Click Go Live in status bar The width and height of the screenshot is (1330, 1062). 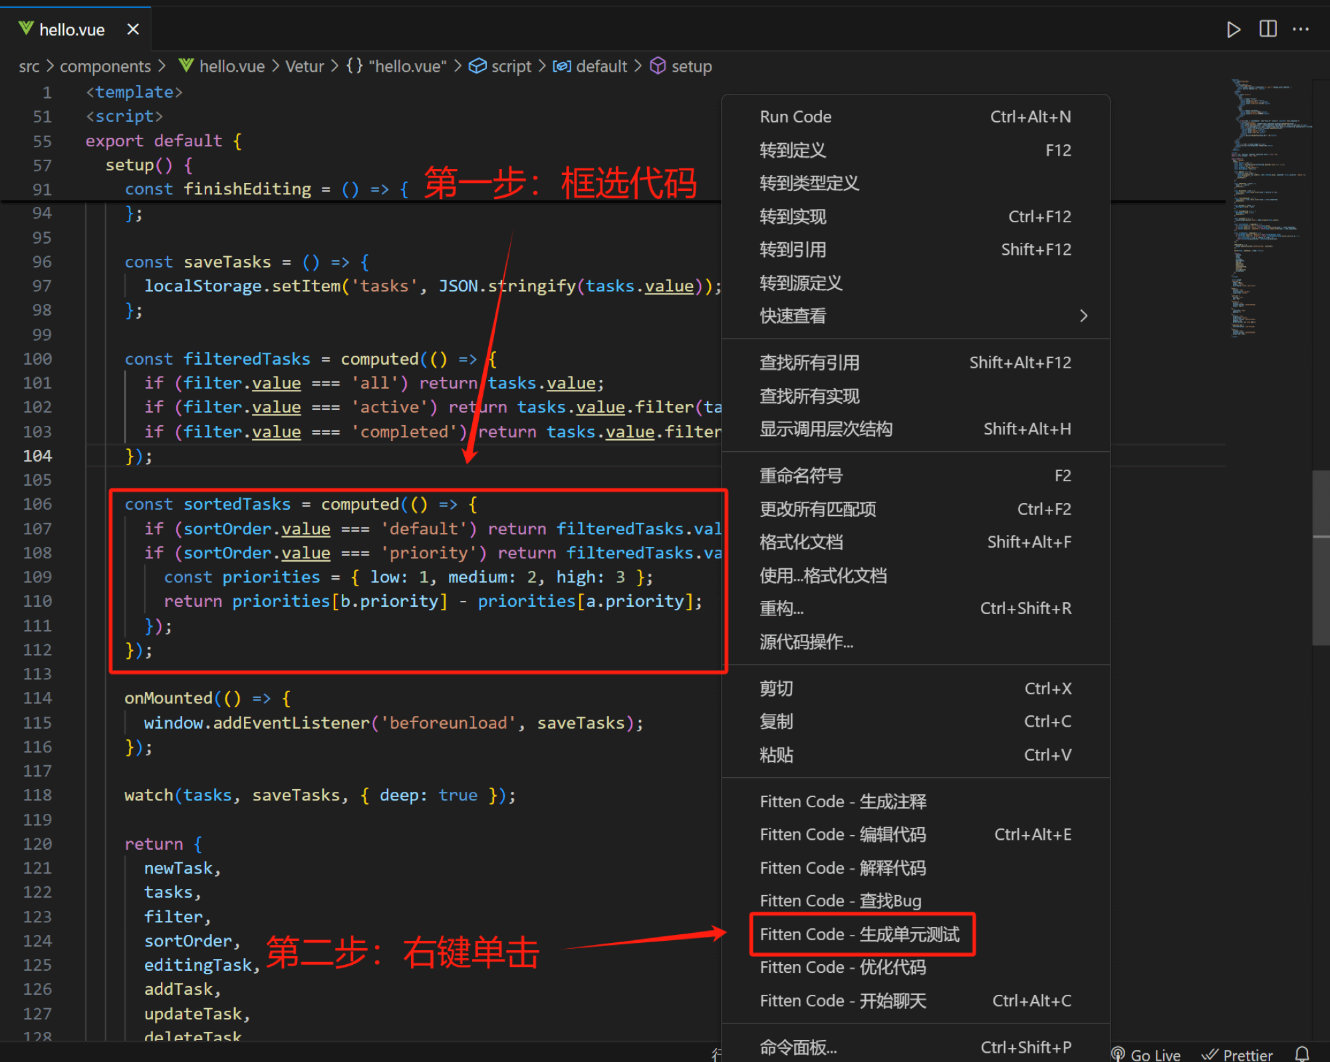pyautogui.click(x=1146, y=1055)
